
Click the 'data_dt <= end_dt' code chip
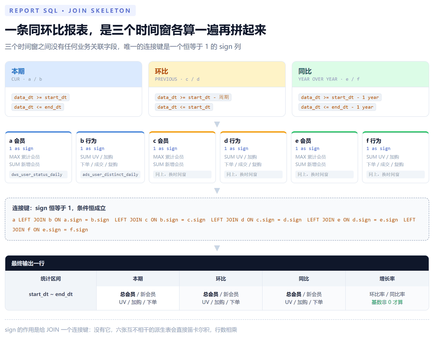[x=38, y=107]
